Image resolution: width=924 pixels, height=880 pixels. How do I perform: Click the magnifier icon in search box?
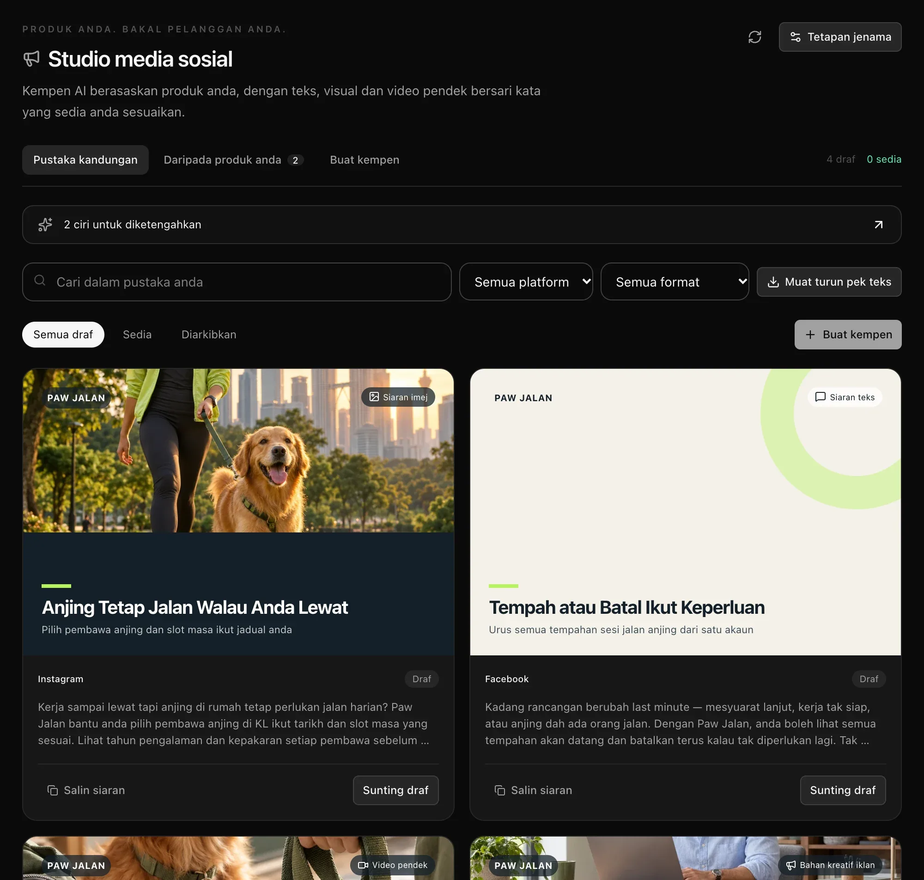point(40,281)
